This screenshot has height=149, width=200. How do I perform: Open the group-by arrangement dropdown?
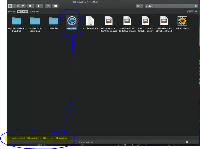(31, 6)
